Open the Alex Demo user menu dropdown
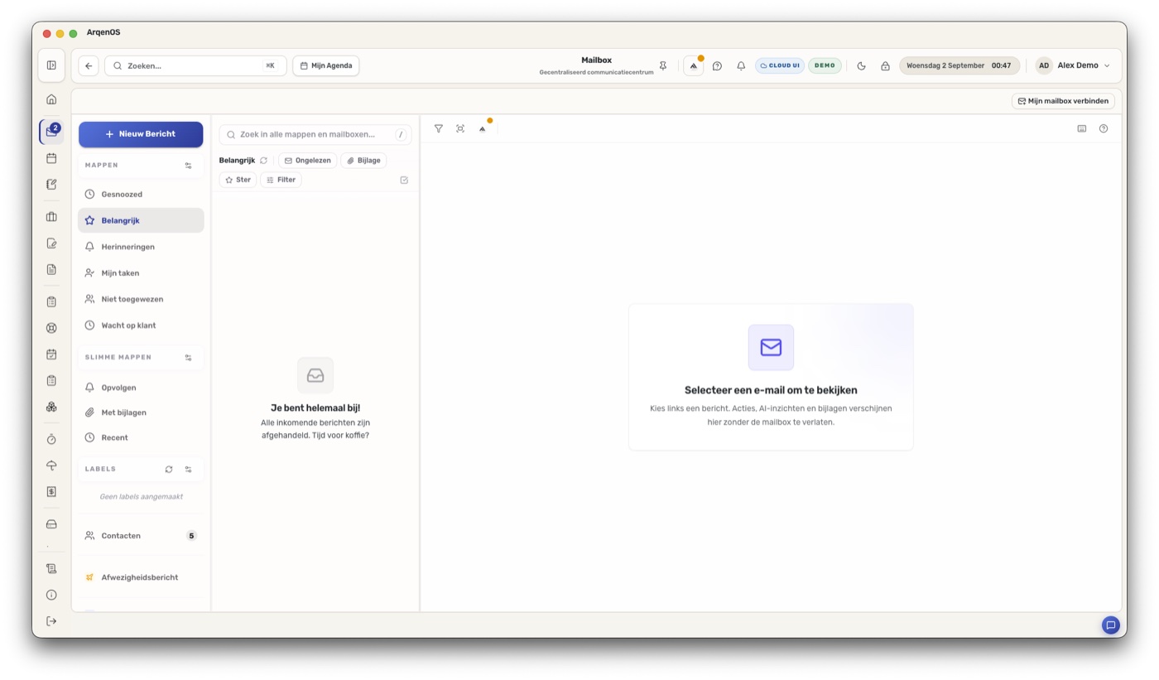 tap(1074, 65)
